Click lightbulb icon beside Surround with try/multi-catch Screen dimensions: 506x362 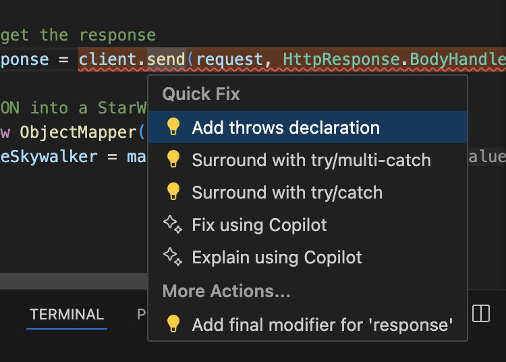click(173, 159)
